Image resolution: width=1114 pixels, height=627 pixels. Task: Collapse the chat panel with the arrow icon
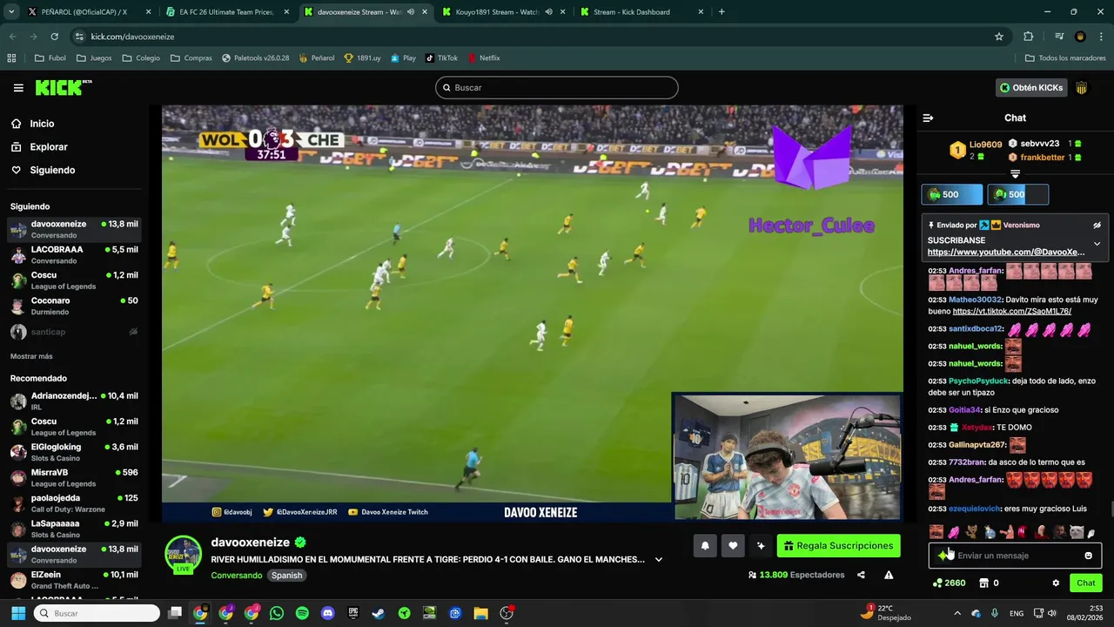928,118
